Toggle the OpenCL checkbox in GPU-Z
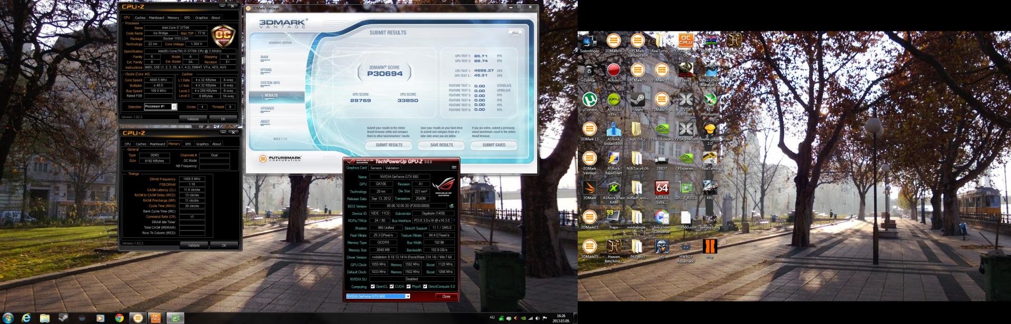This screenshot has width=1011, height=324. point(373,286)
